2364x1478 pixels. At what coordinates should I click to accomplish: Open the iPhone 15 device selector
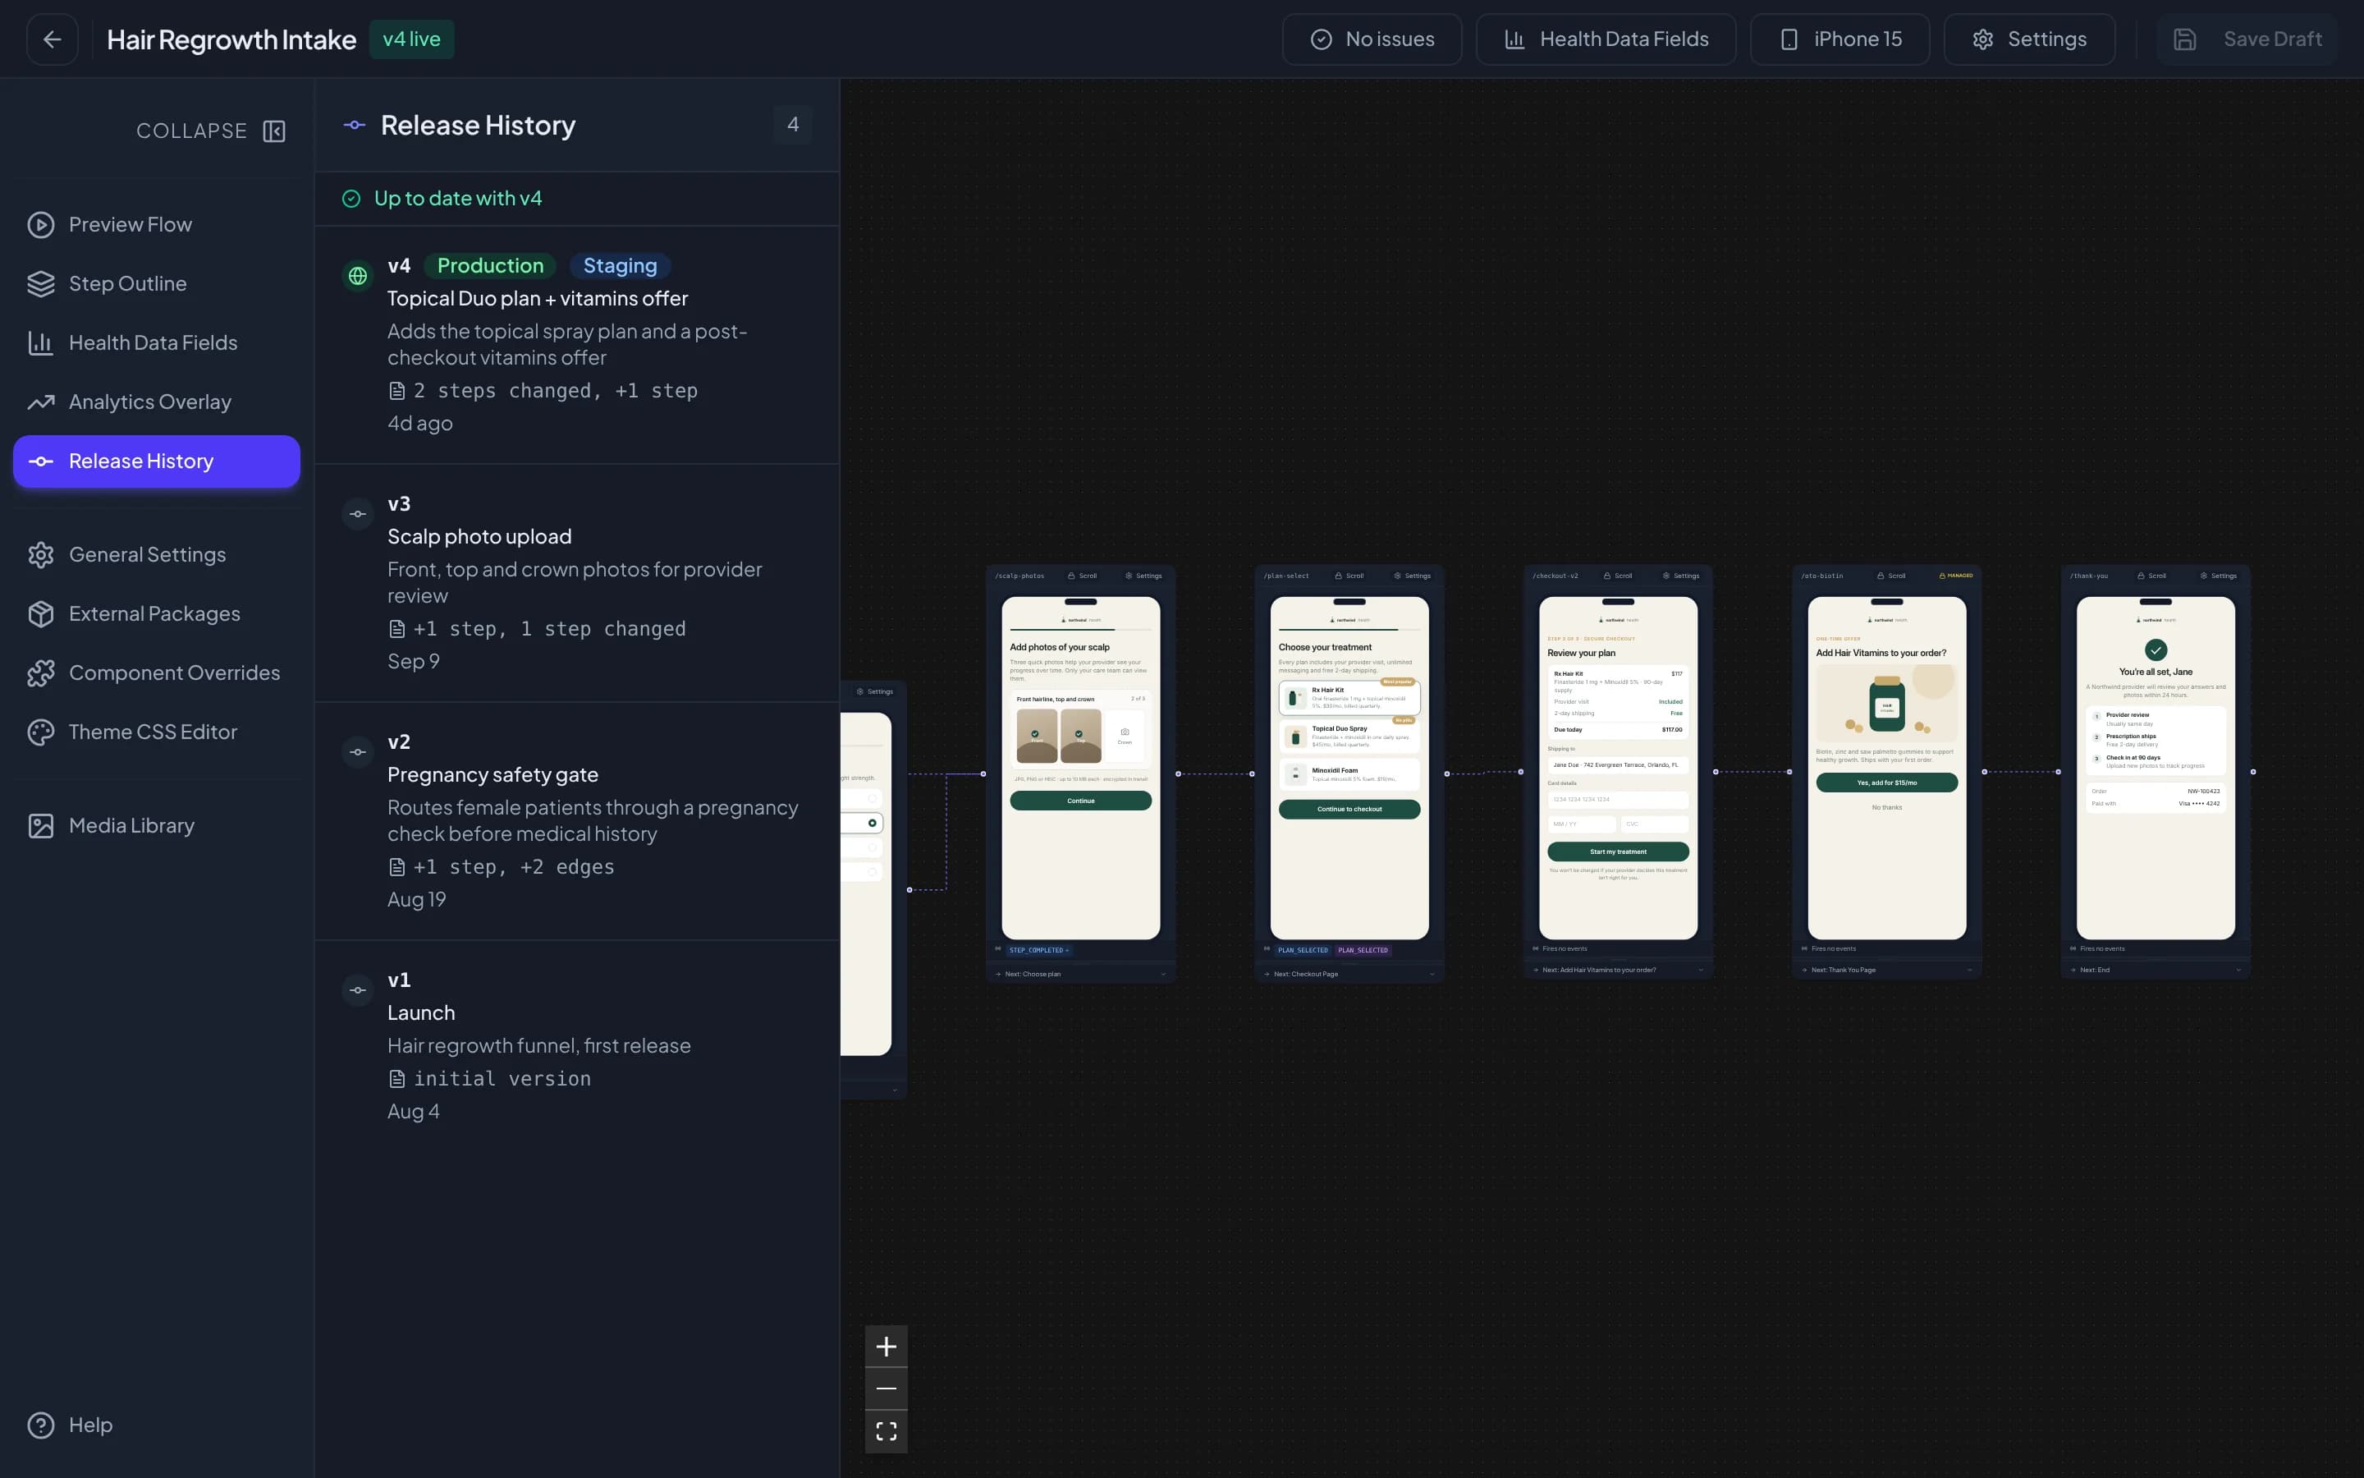click(x=1839, y=39)
